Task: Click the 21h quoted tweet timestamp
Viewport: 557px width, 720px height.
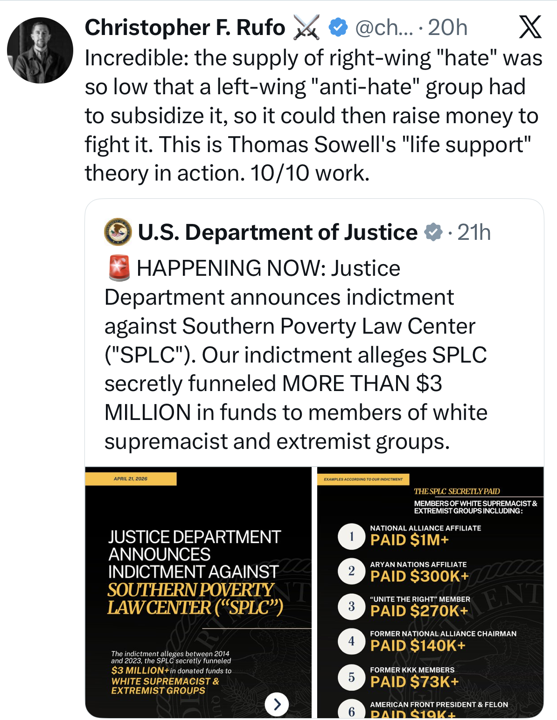Action: pos(474,232)
